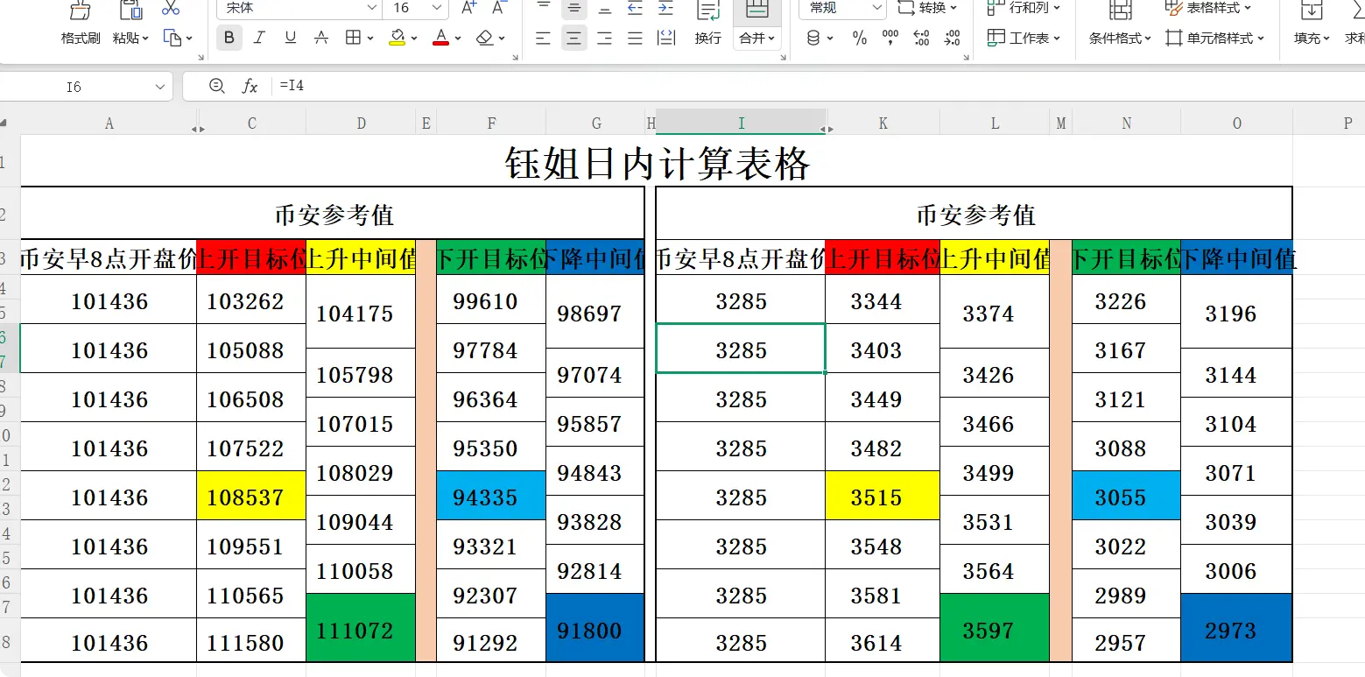Click the currency coins icon
Image resolution: width=1365 pixels, height=677 pixels.
[813, 38]
